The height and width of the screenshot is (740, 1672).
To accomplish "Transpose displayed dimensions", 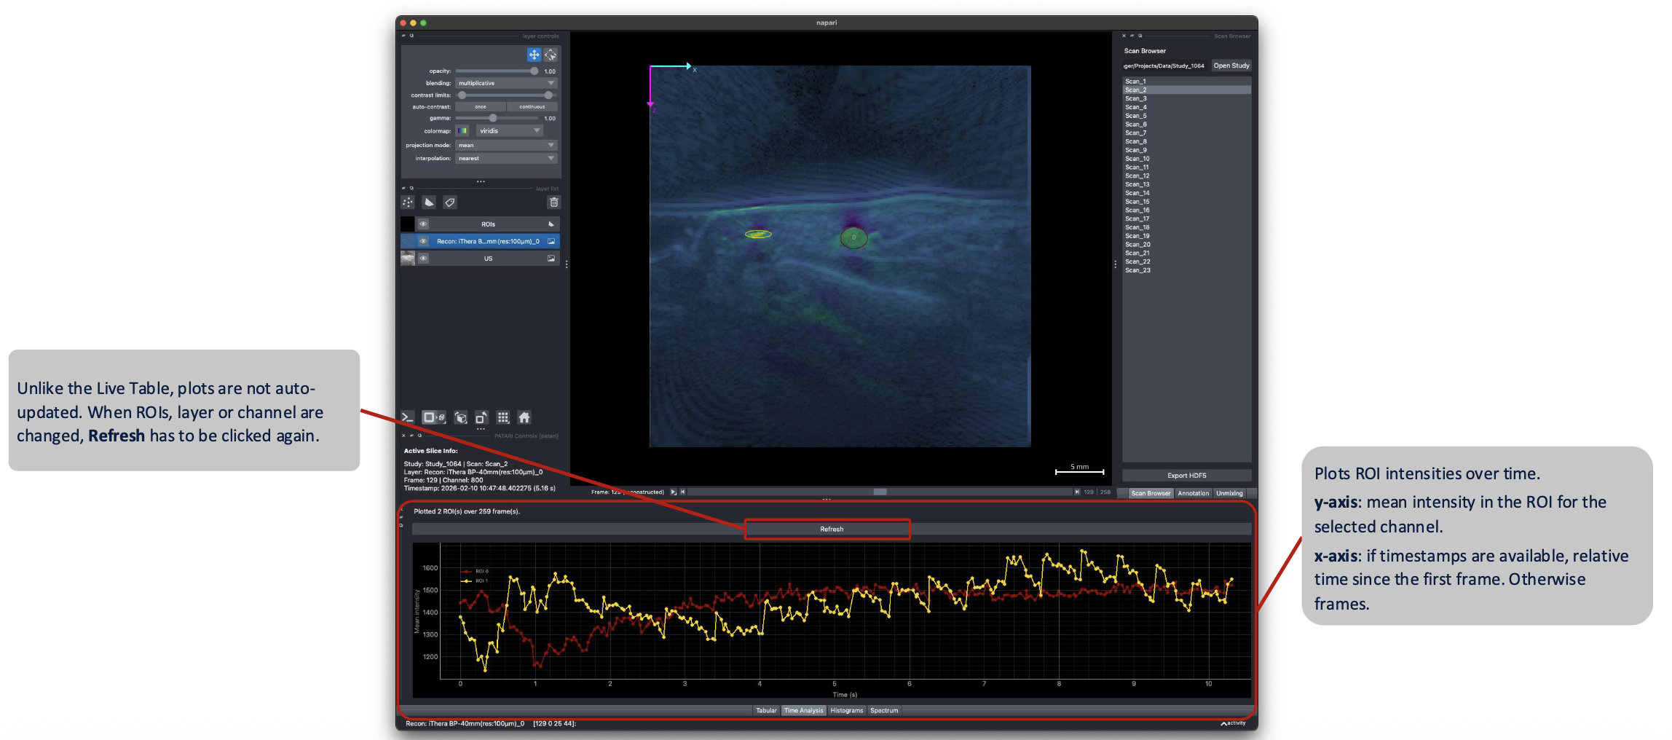I will click(481, 417).
